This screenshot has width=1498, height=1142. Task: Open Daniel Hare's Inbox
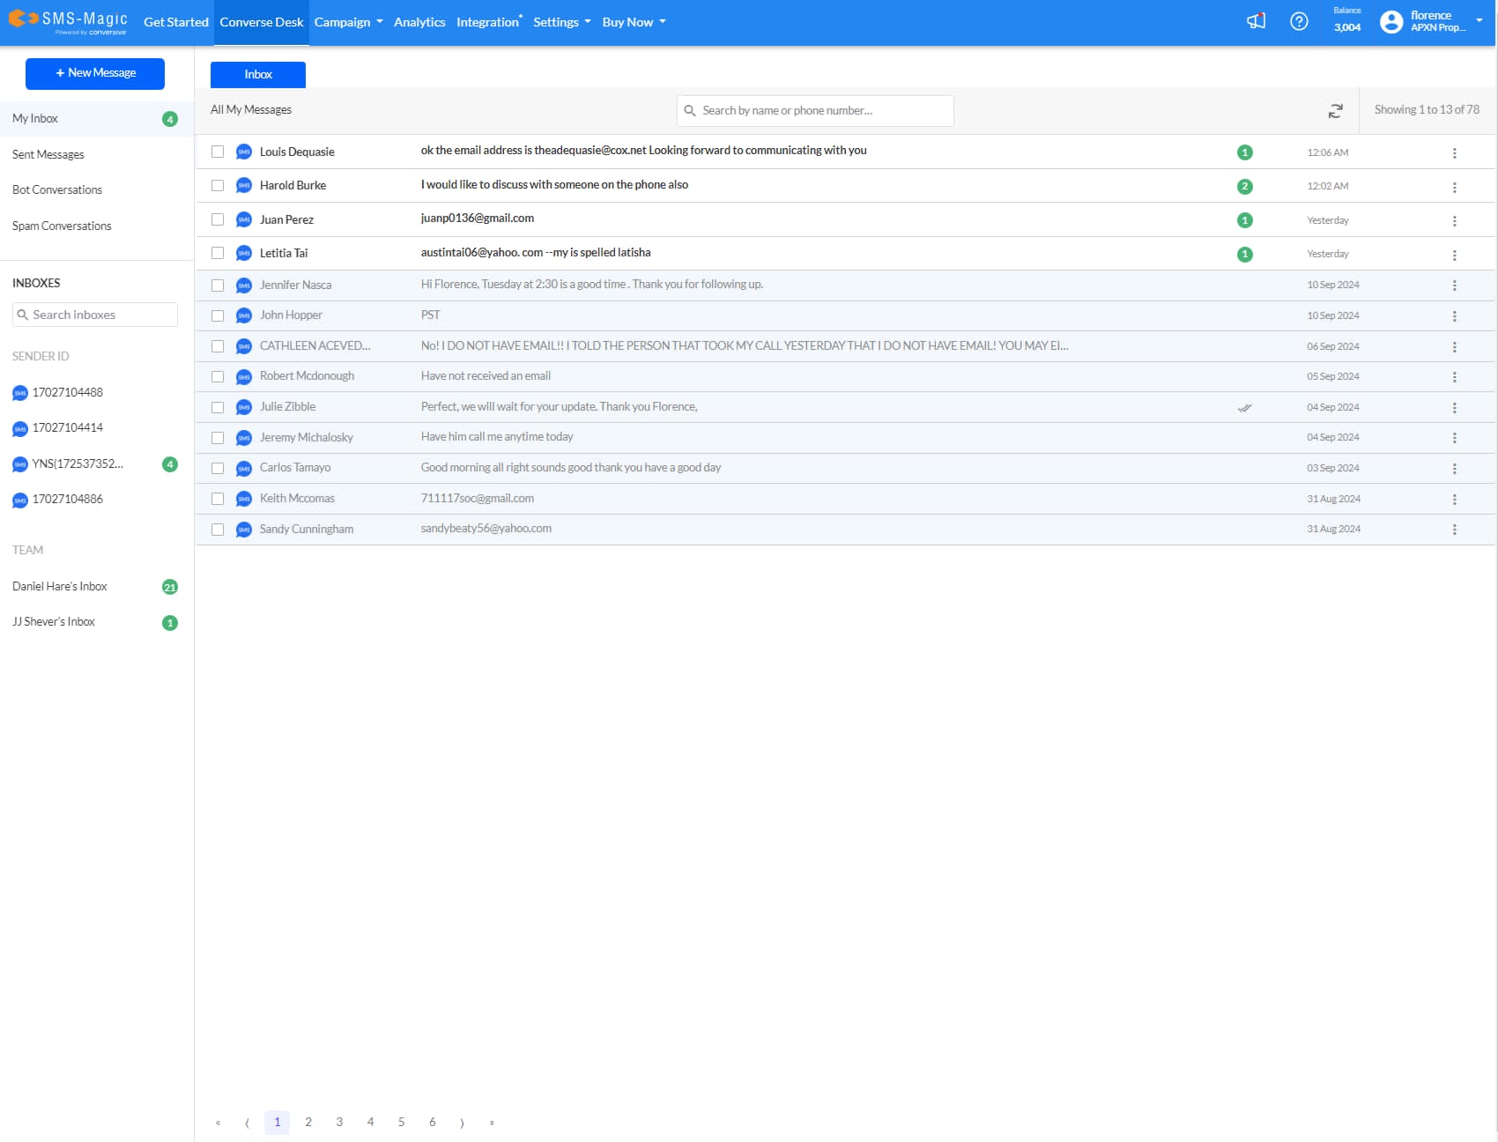[x=60, y=587]
